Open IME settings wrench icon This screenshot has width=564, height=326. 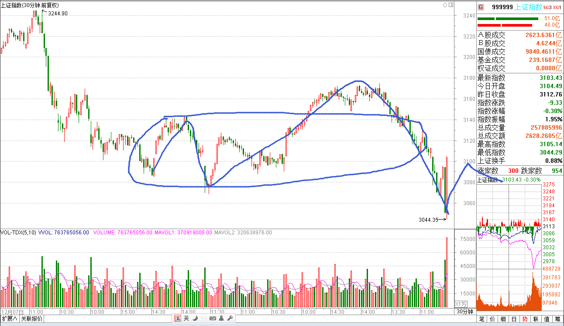pyautogui.click(x=230, y=319)
